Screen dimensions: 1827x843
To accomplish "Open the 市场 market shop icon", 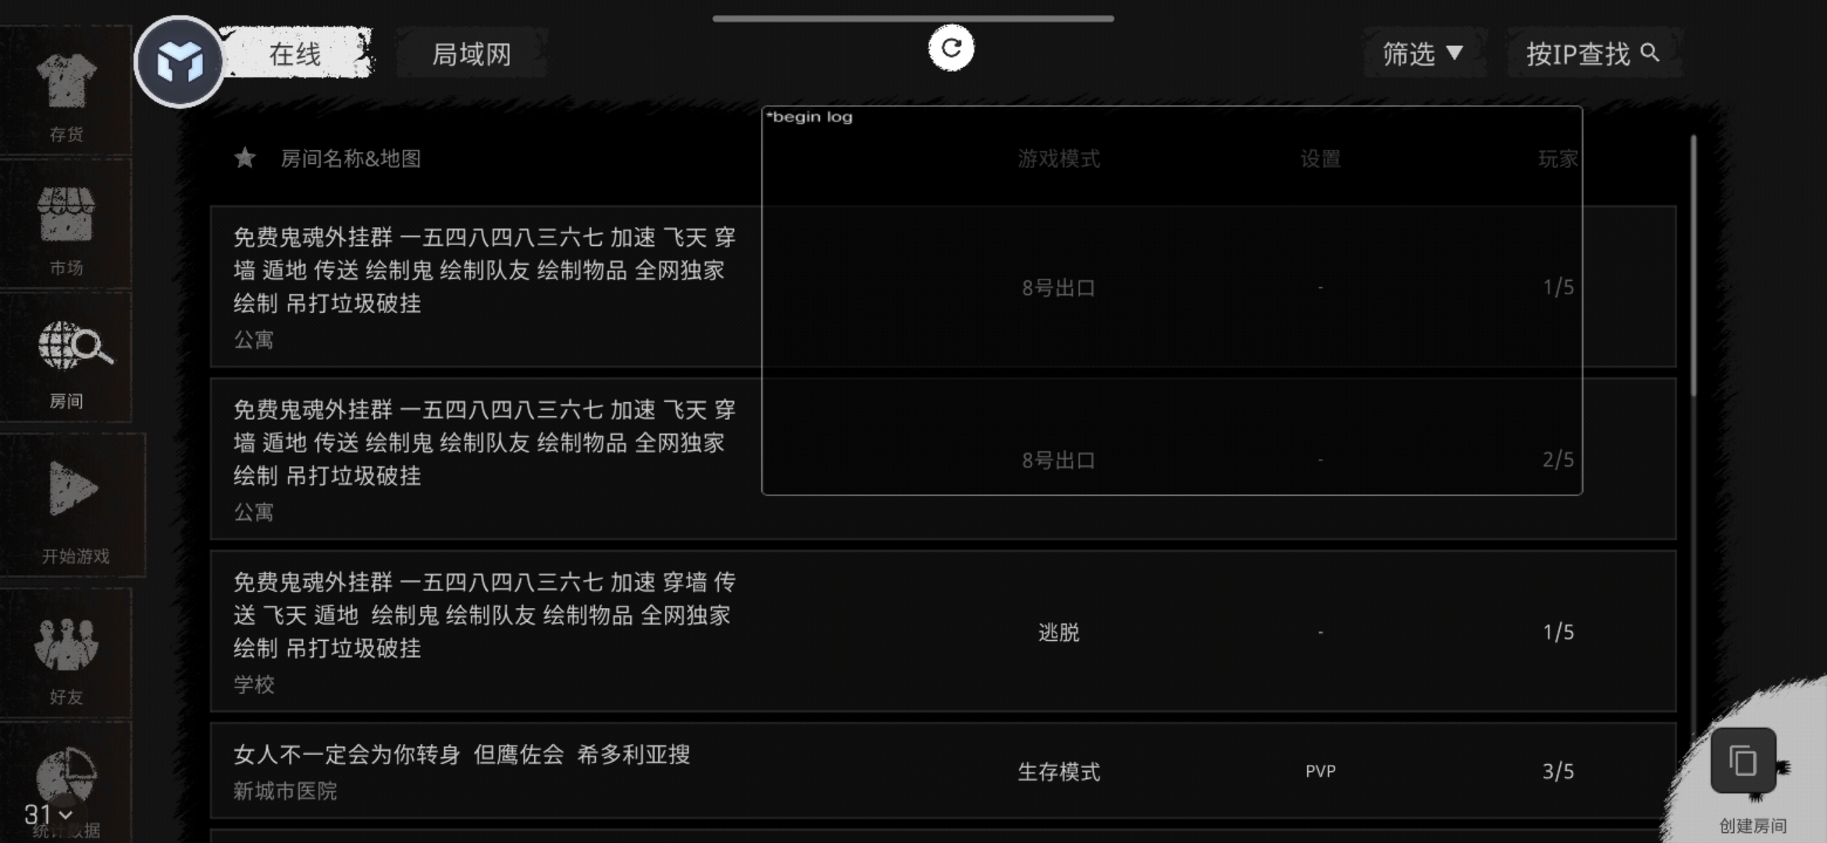I will pyautogui.click(x=66, y=215).
